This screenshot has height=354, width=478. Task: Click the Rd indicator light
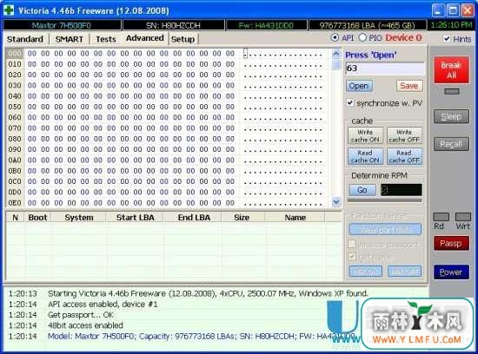click(441, 217)
